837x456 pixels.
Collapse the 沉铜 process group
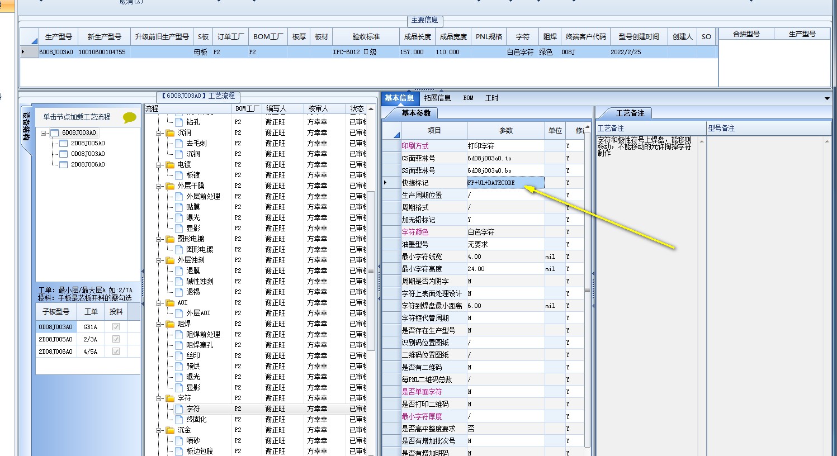(159, 133)
